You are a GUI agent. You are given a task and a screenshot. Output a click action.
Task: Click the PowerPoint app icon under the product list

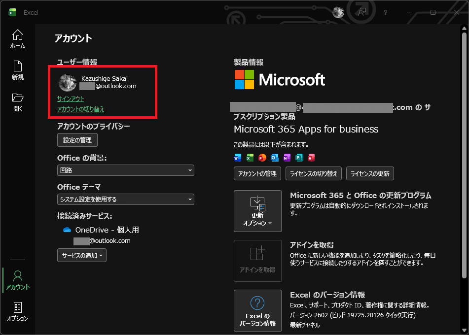coord(262,158)
